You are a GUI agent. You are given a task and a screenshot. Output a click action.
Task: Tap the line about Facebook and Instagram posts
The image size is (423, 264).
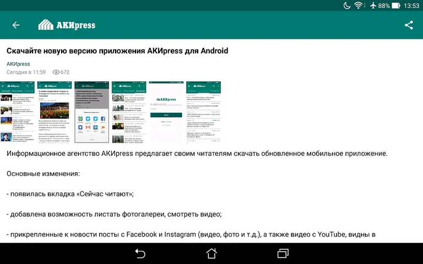[x=191, y=234]
